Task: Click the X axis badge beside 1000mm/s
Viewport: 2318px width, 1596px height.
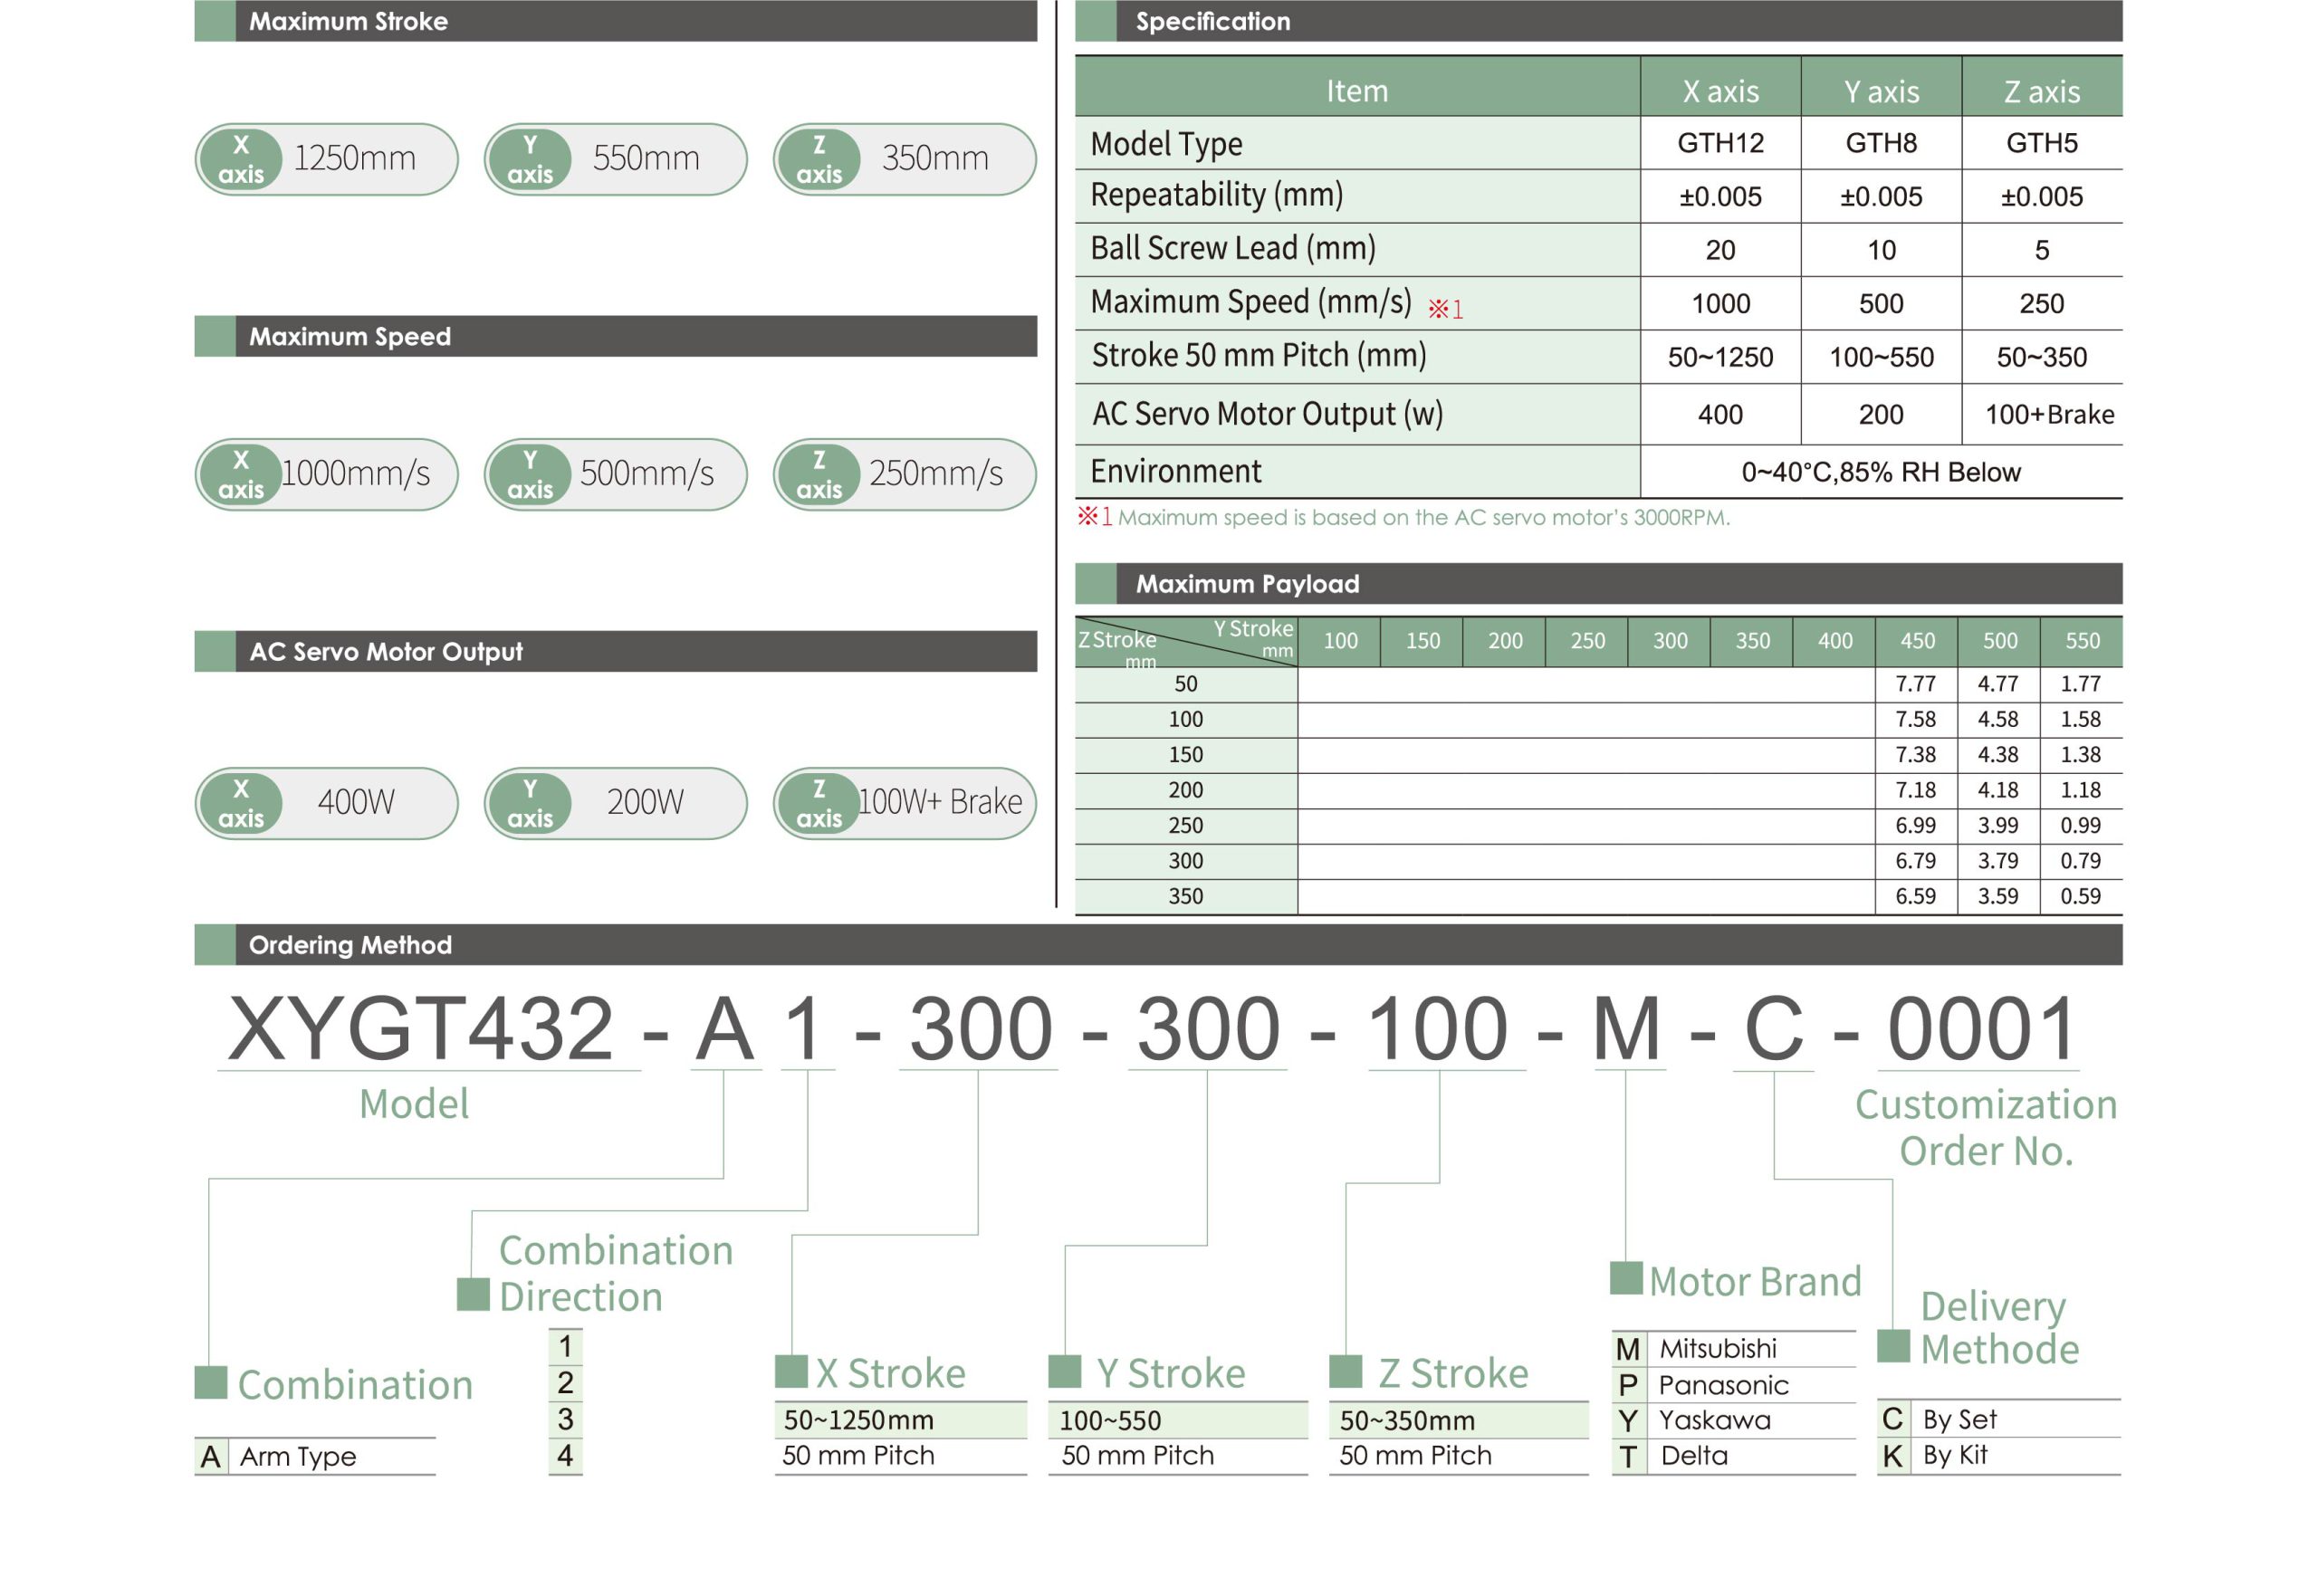Action: [x=241, y=474]
